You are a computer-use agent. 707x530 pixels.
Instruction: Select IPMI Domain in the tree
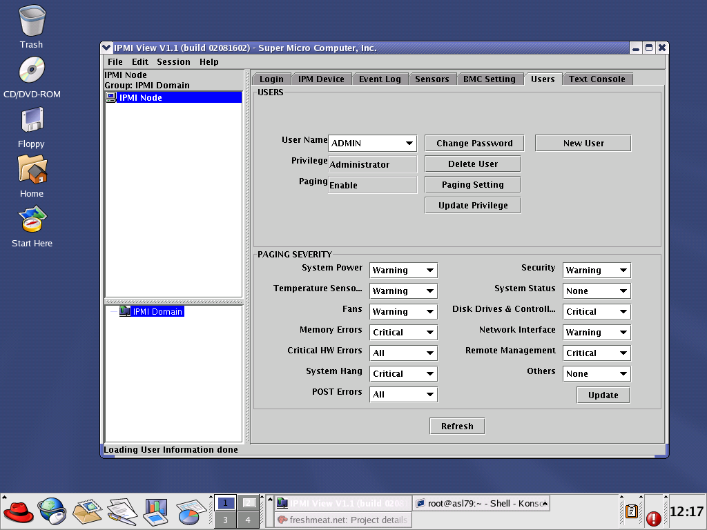[157, 311]
